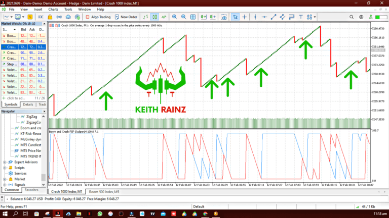The height and width of the screenshot is (218, 389).
Task: Expand the Scripts tree node
Action: tap(5, 168)
